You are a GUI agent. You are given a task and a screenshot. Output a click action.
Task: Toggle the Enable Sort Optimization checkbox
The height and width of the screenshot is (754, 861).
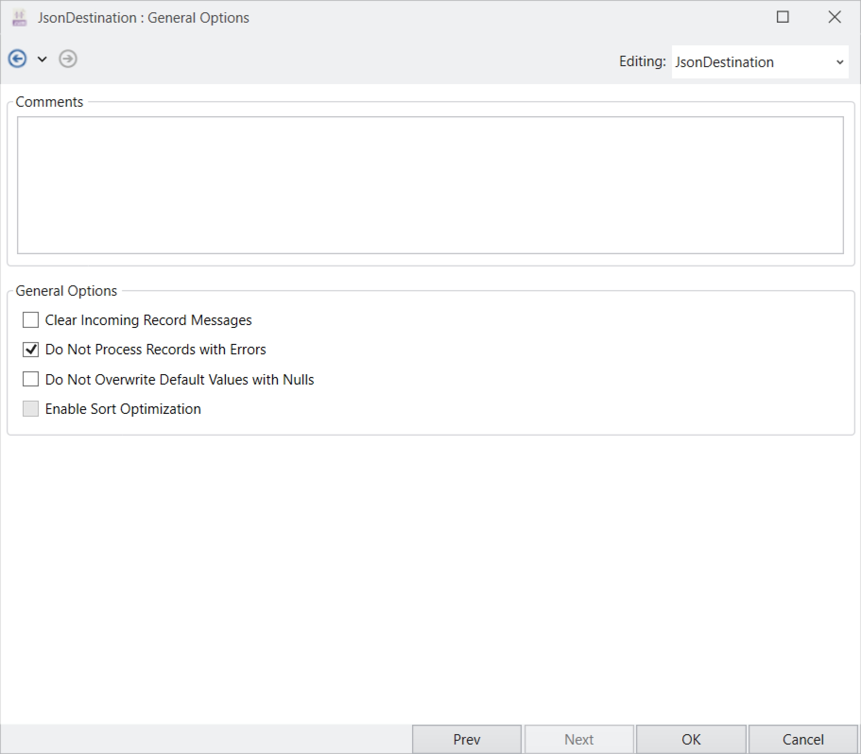coord(31,409)
